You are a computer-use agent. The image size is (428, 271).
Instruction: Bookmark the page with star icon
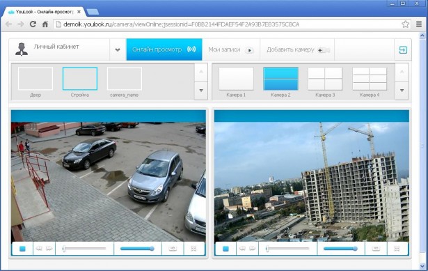(x=405, y=24)
